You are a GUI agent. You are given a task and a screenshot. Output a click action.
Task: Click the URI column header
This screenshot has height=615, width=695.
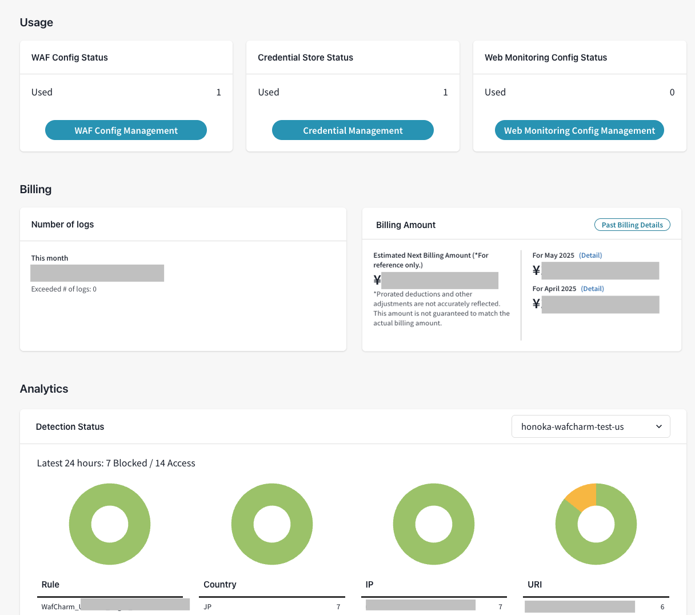[535, 585]
